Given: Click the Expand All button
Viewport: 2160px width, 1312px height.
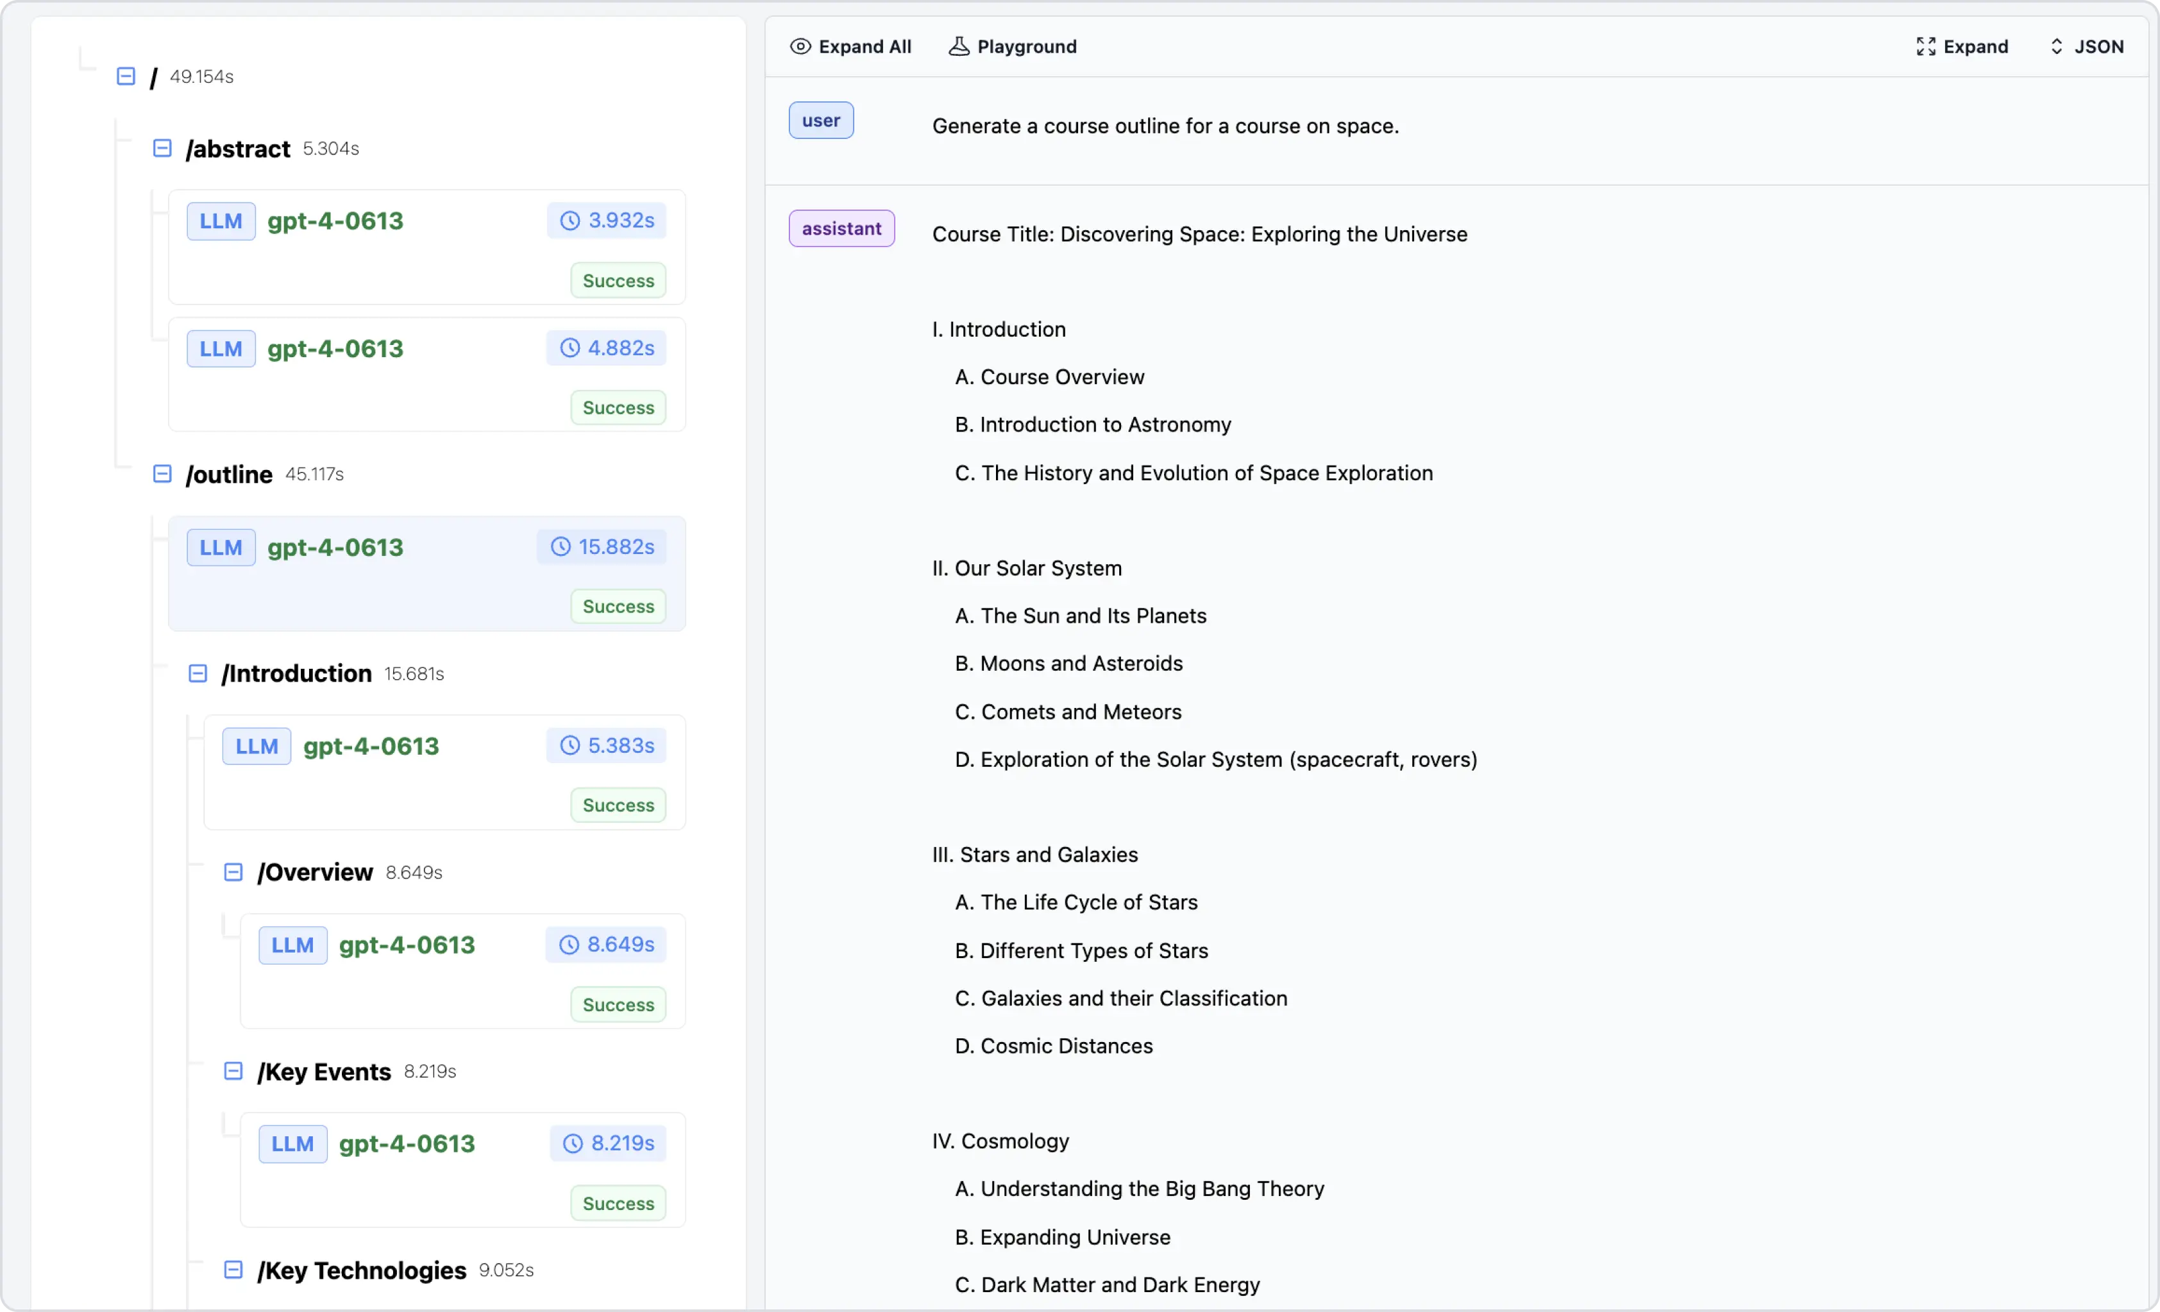Looking at the screenshot, I should coord(850,46).
